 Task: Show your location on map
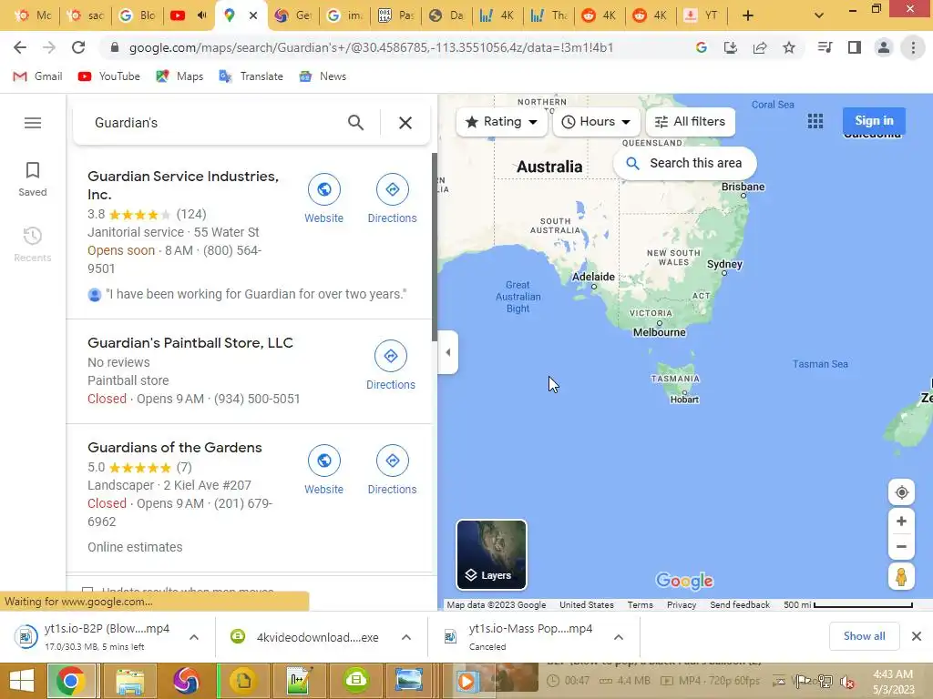[901, 492]
